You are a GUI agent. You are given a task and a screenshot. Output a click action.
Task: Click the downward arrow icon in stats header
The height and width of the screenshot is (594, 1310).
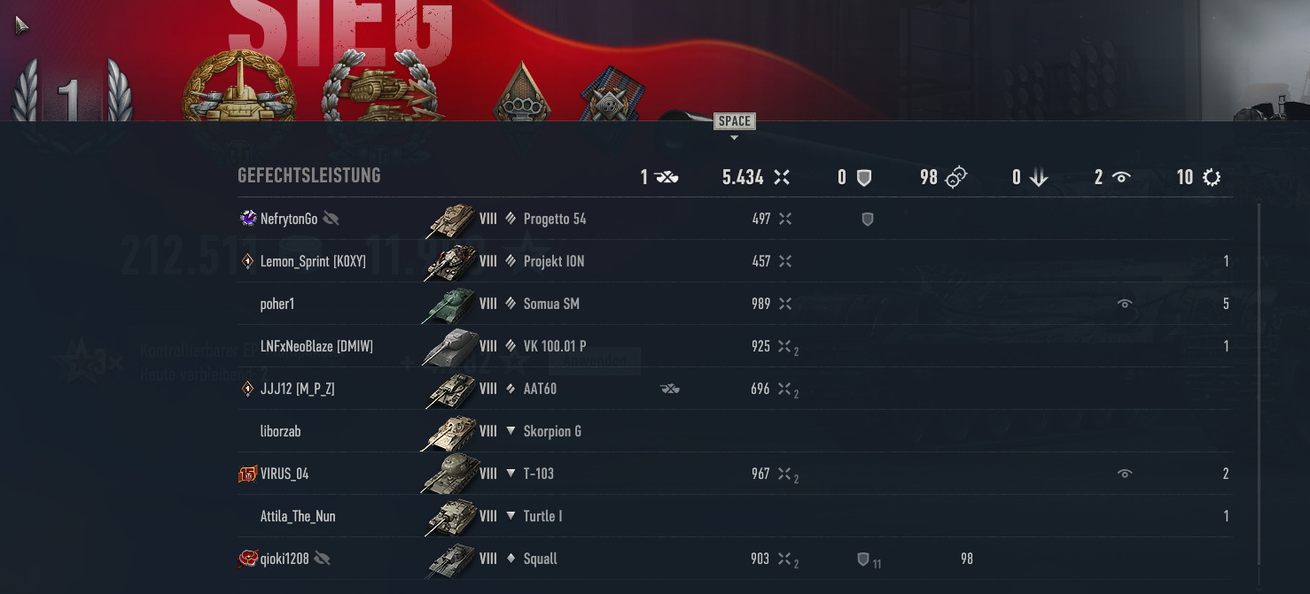coord(1038,178)
